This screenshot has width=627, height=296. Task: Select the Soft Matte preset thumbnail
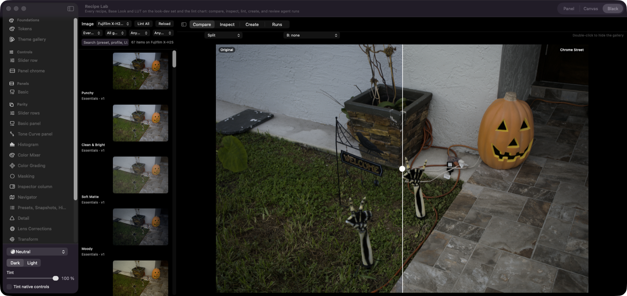(x=140, y=175)
